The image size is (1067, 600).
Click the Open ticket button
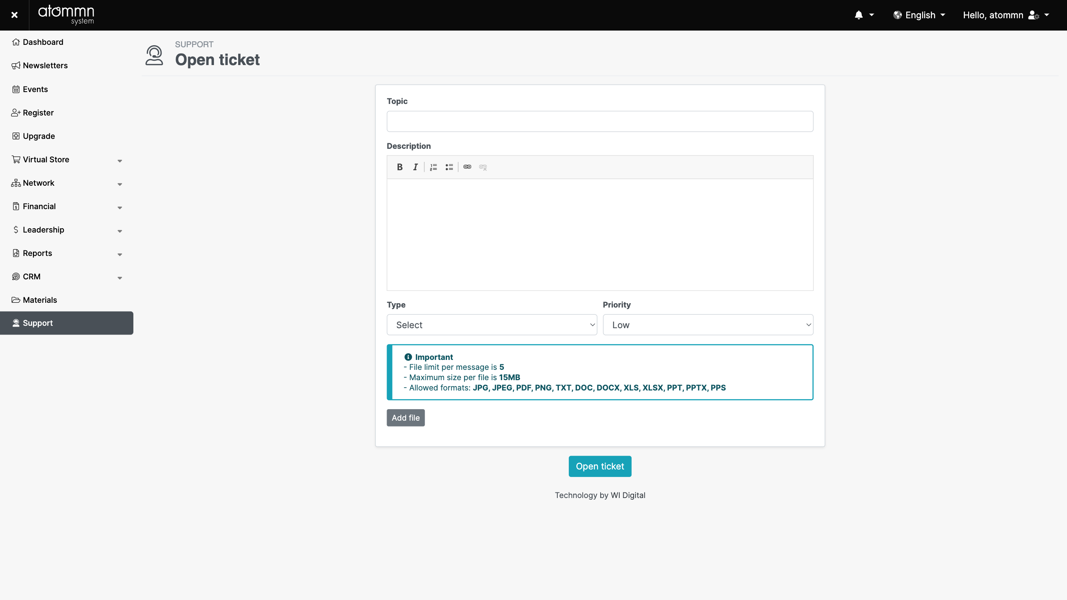600,466
